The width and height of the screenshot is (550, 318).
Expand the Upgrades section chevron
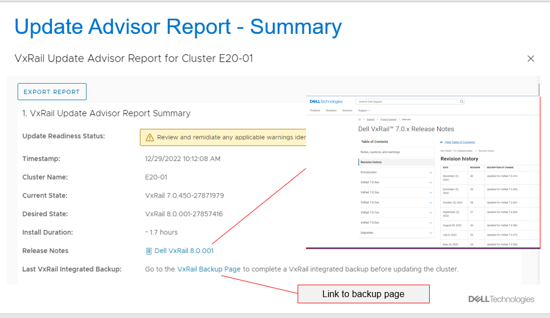coord(431,233)
